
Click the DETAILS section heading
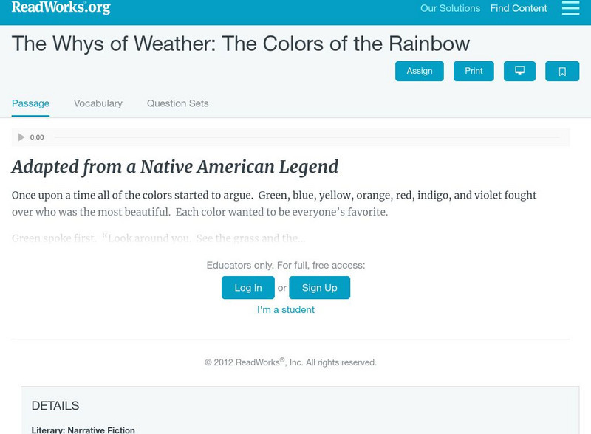[55, 406]
